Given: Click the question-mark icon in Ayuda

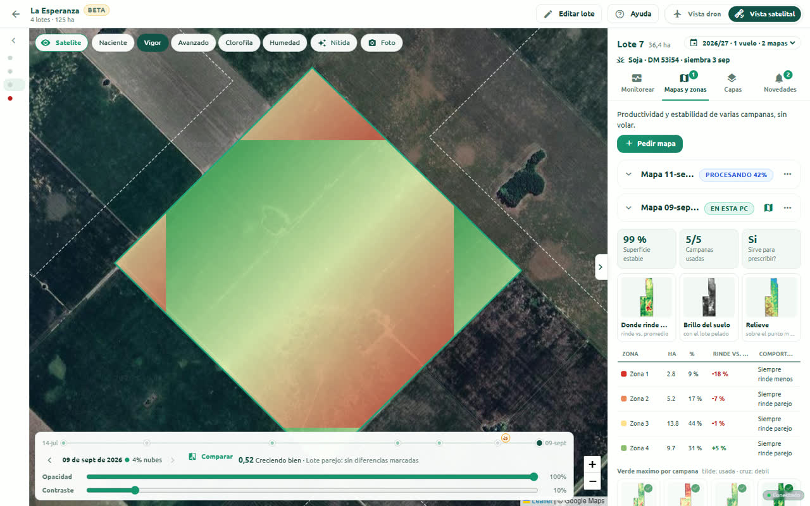Looking at the screenshot, I should tap(620, 14).
